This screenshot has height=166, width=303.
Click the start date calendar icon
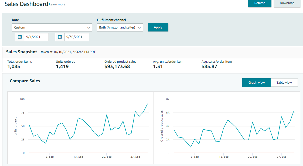tap(20, 37)
